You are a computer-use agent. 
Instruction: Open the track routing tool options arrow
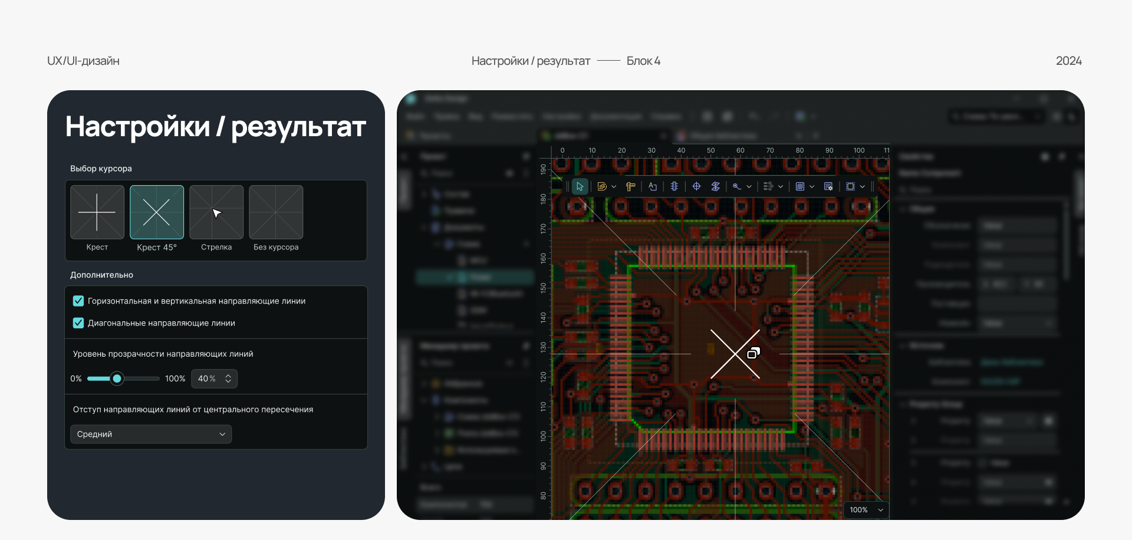pyautogui.click(x=614, y=187)
